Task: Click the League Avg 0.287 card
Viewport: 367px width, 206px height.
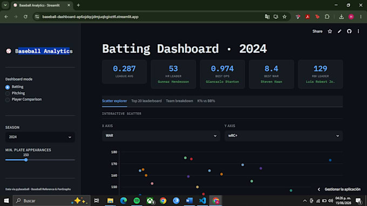Action: (124, 72)
